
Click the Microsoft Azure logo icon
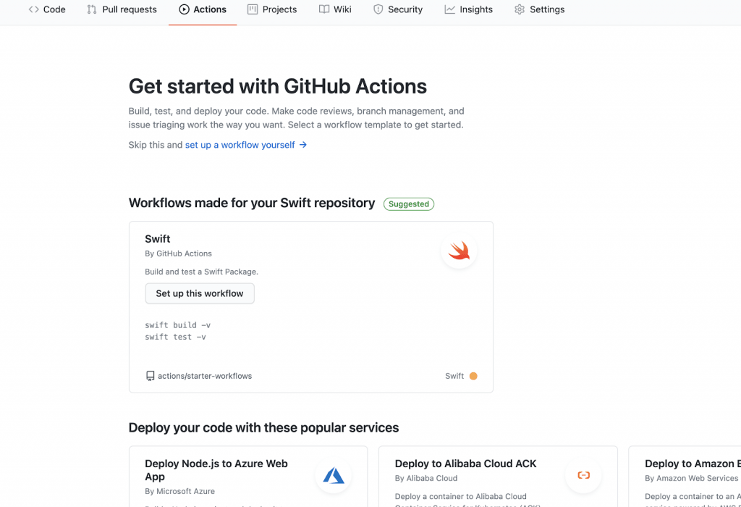tap(334, 475)
